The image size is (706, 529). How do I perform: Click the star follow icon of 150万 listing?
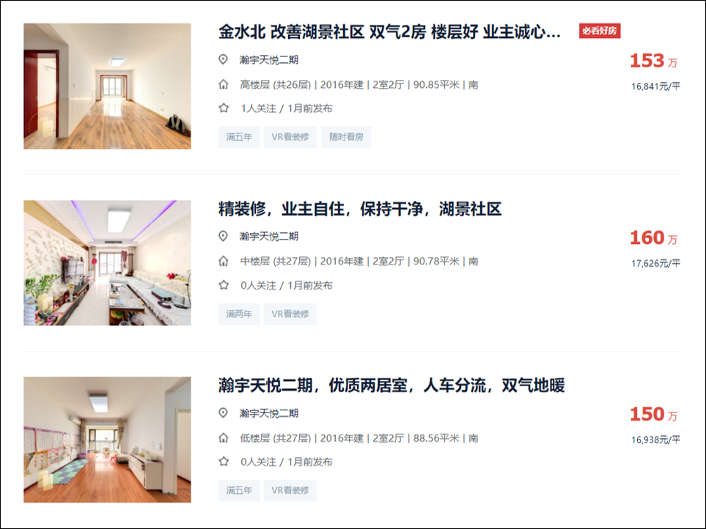pyautogui.click(x=224, y=462)
